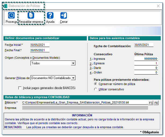165x137 pixels.
Task: Click the Orden última póliza field
Action: coord(146,72)
